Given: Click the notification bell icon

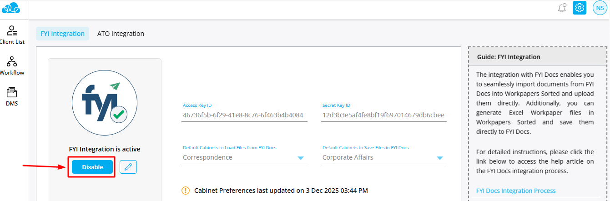Looking at the screenshot, I should coord(562,8).
